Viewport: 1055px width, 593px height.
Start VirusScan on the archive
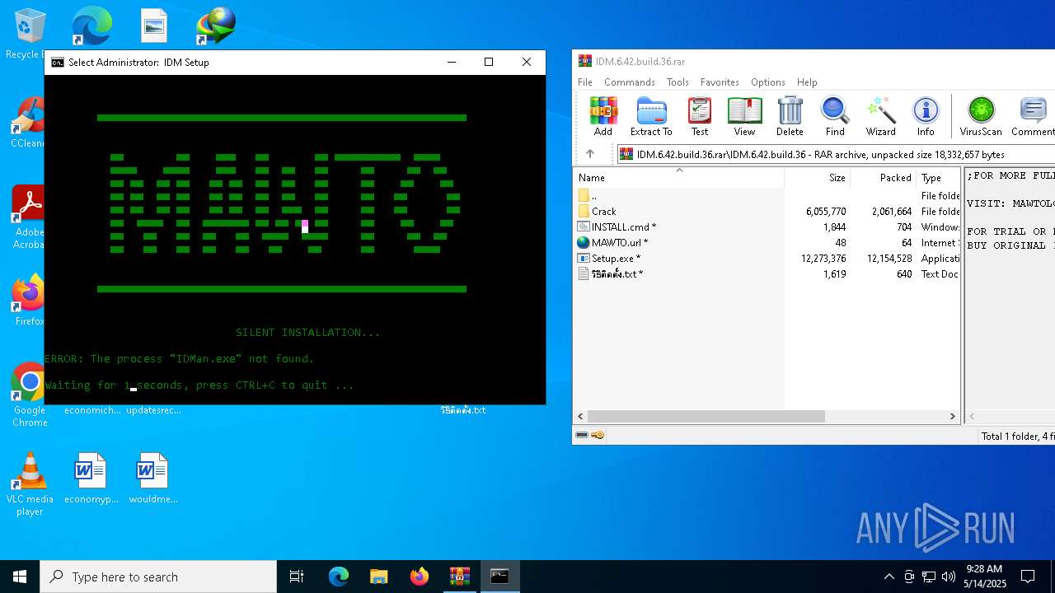[981, 116]
